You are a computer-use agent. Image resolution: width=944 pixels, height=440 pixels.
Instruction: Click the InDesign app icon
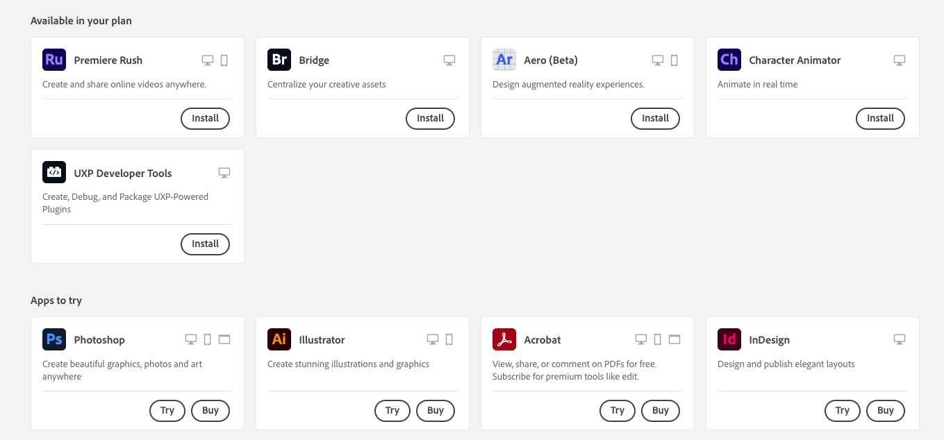729,339
